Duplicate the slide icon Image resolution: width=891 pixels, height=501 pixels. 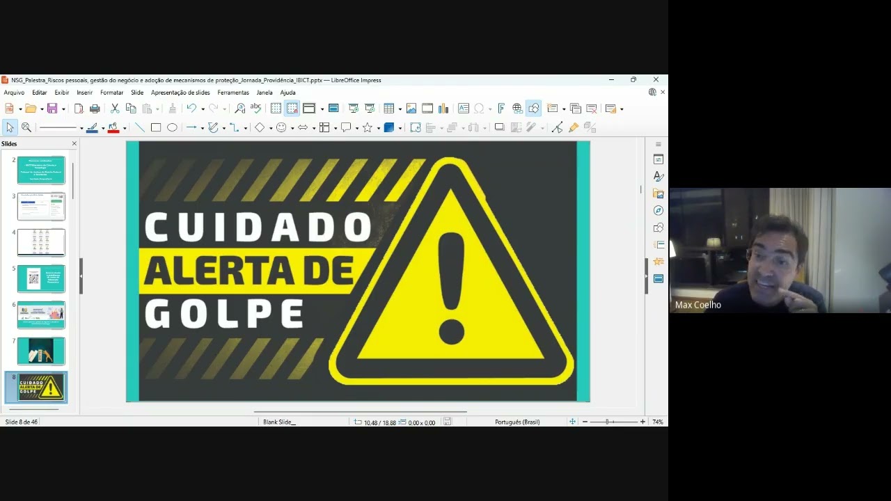click(575, 109)
